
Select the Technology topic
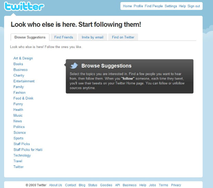(22, 155)
